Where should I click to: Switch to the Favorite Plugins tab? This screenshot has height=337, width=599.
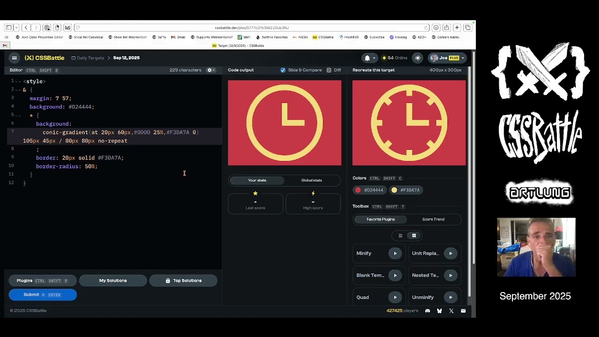pos(380,219)
